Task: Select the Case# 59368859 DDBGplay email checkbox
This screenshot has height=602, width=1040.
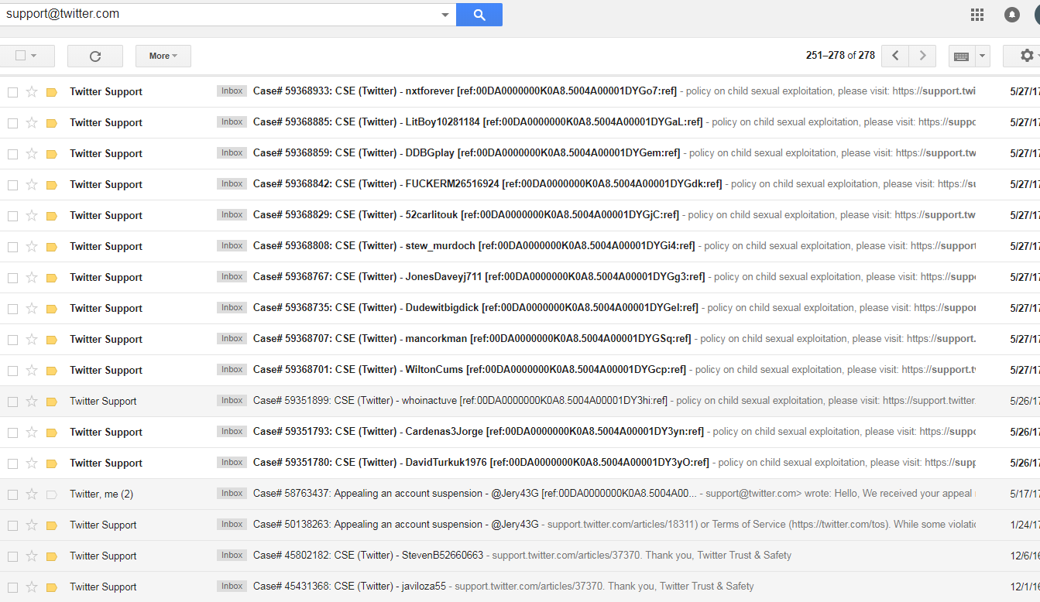Action: (x=12, y=154)
